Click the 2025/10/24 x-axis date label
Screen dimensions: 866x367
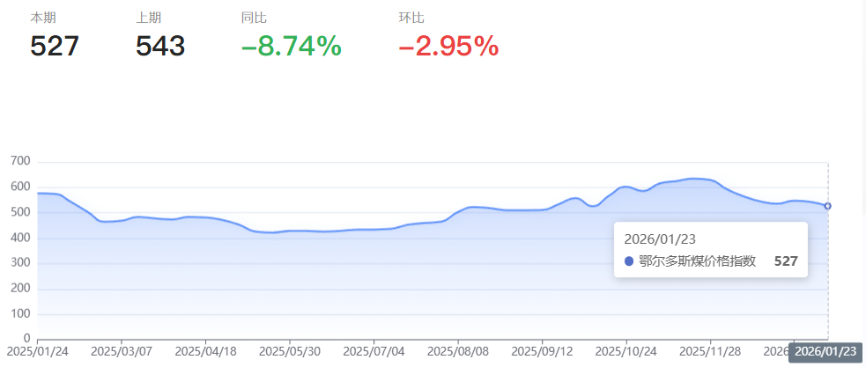626,351
